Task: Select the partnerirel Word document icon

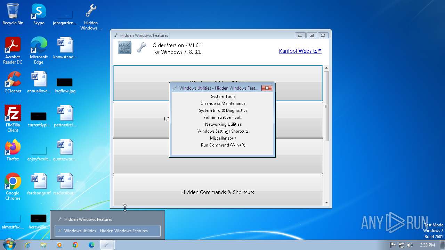Action: click(x=65, y=116)
